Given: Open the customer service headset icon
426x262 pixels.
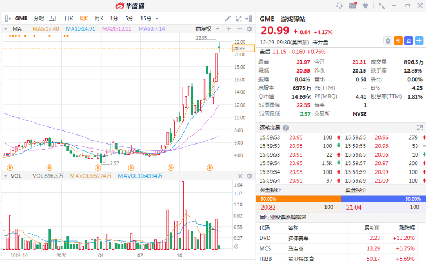Looking at the screenshot, I should click(x=339, y=6).
